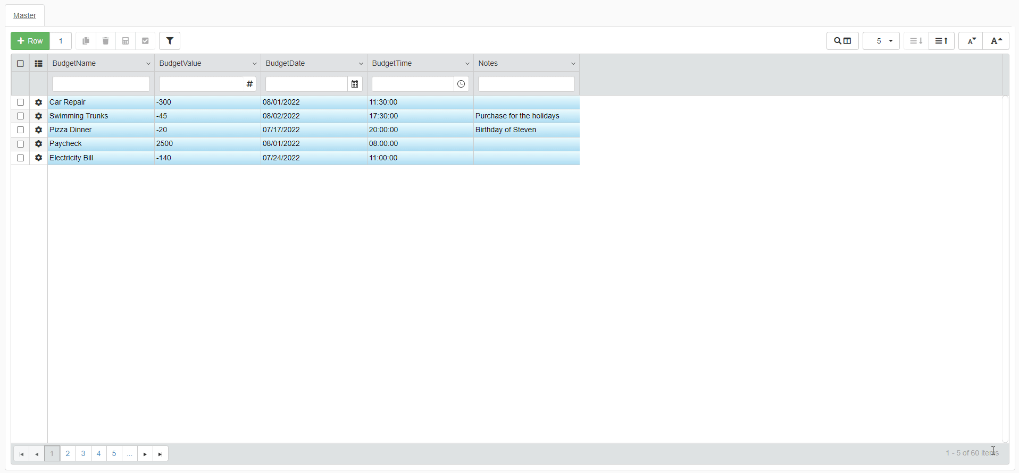Expand the BudgetName column menu arrow

coord(148,64)
